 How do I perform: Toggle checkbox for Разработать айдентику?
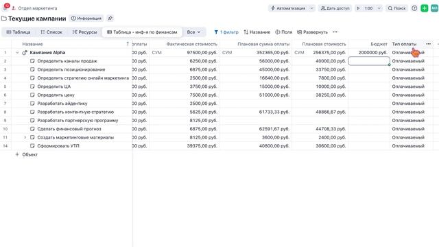coord(32,104)
